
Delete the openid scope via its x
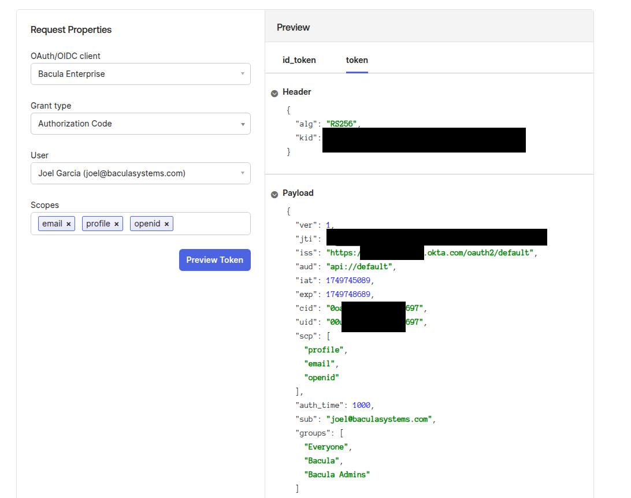[166, 224]
